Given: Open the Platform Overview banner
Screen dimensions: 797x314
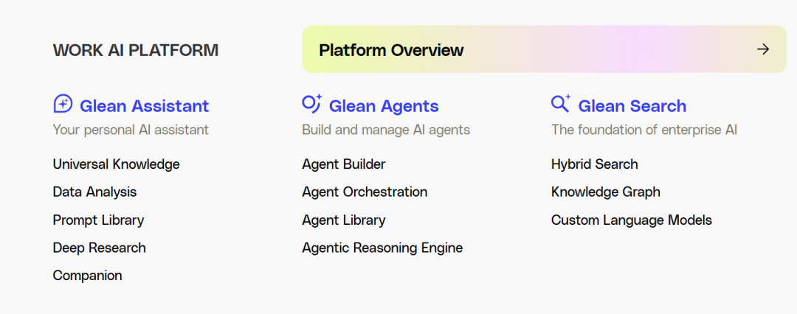Looking at the screenshot, I should (391, 50).
